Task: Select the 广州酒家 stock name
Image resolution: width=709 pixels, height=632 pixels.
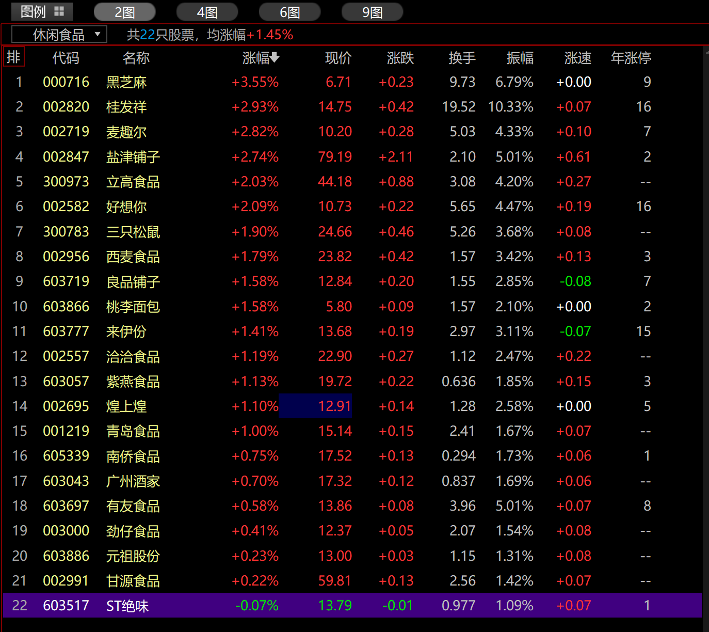Action: click(133, 481)
